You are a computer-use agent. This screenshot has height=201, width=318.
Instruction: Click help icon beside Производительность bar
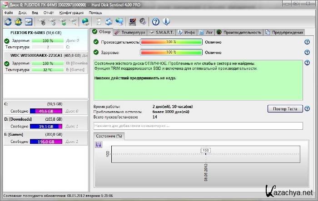pyautogui.click(x=307, y=42)
